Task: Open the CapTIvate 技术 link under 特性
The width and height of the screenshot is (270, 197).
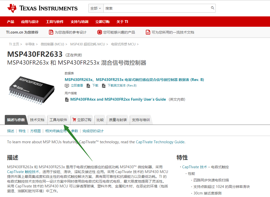Action: point(195,167)
